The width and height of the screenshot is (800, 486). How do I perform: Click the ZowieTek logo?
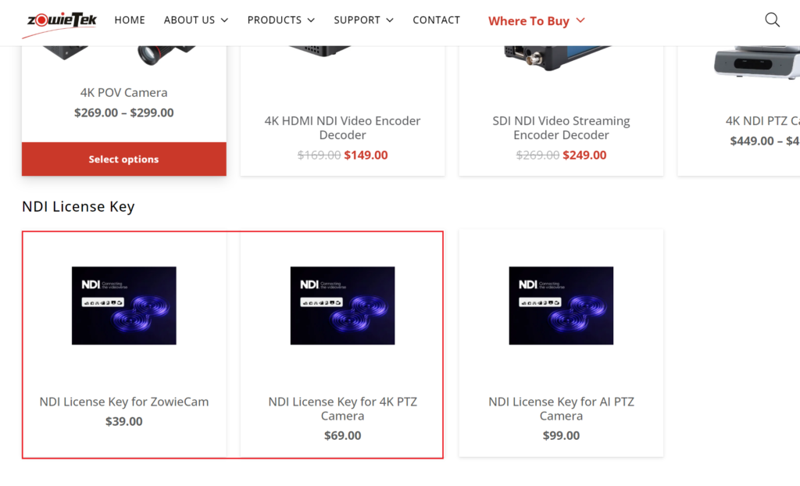pos(60,22)
